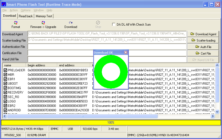Uncheck the RECOVERY partition checkbox

5,92
